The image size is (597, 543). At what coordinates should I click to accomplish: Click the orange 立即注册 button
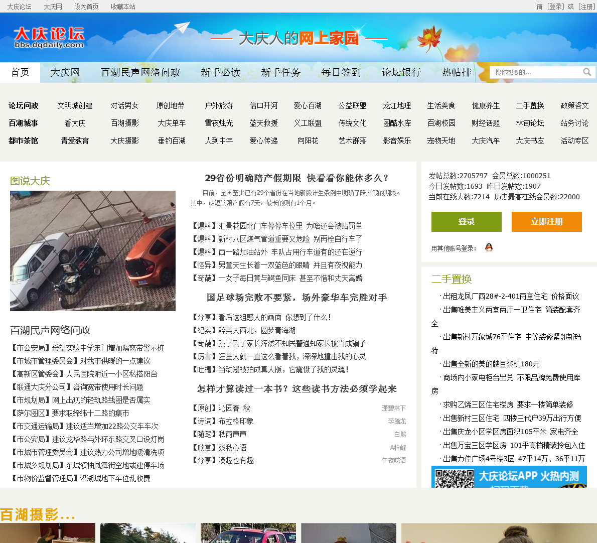click(x=546, y=222)
